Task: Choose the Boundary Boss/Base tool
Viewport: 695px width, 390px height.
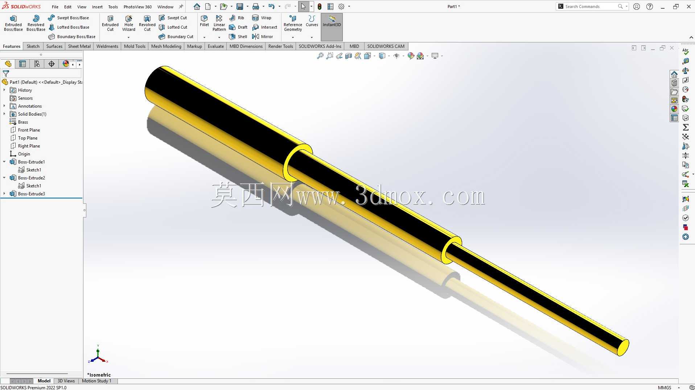Action: (x=72, y=37)
